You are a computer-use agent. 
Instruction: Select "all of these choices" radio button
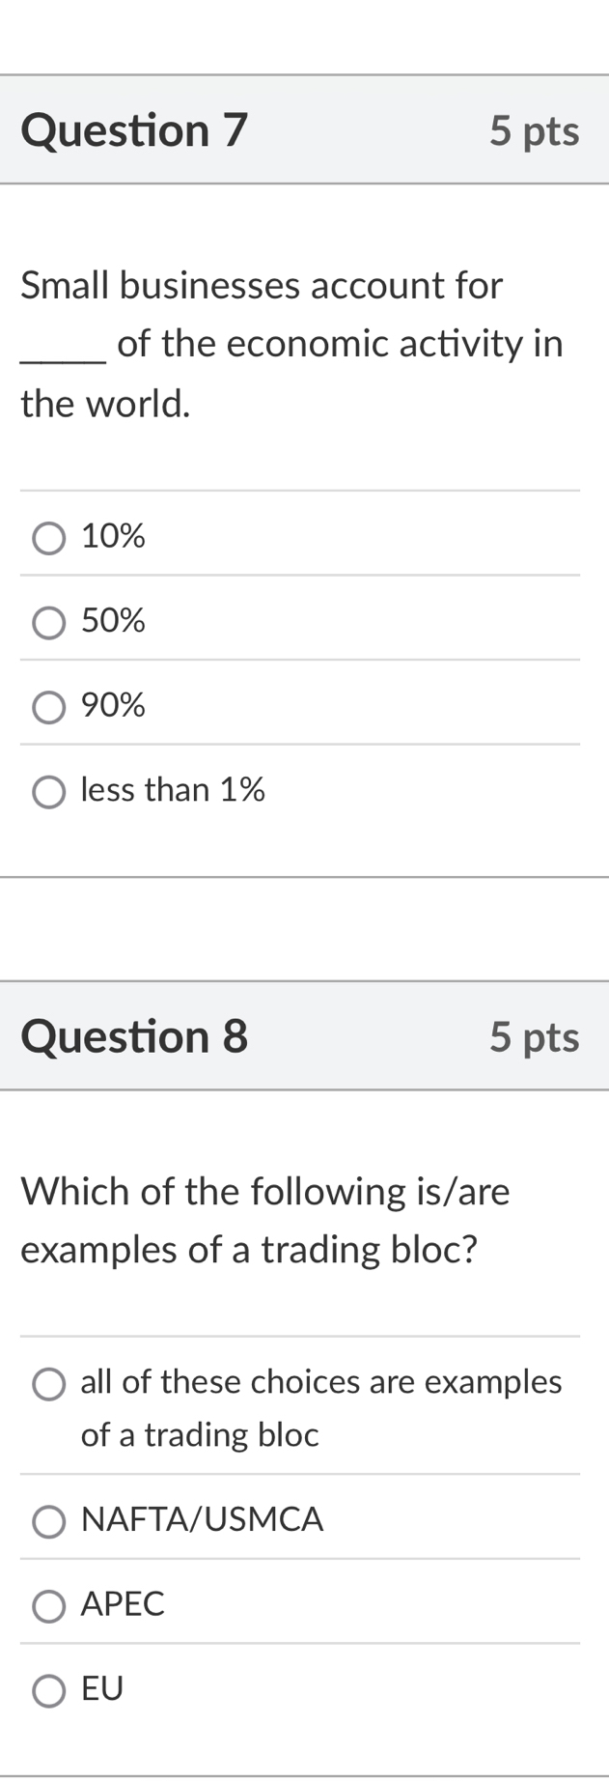[x=49, y=1384]
